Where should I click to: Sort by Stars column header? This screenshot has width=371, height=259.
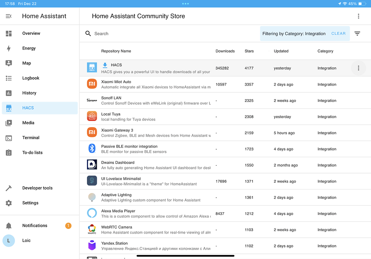point(249,51)
